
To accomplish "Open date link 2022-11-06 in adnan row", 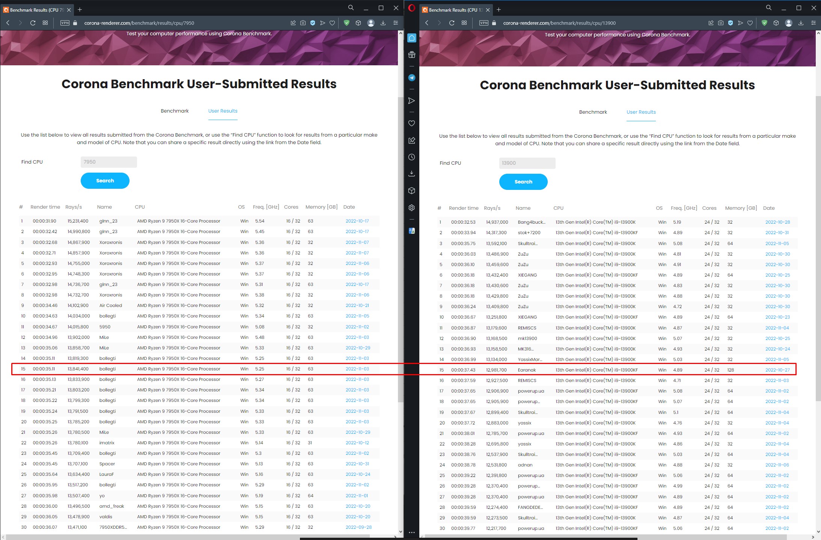I will point(777,465).
